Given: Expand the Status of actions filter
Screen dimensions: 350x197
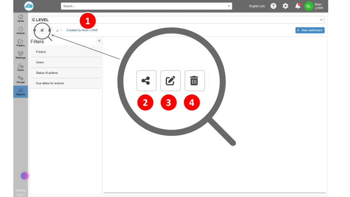Looking at the screenshot, I should coord(66,73).
